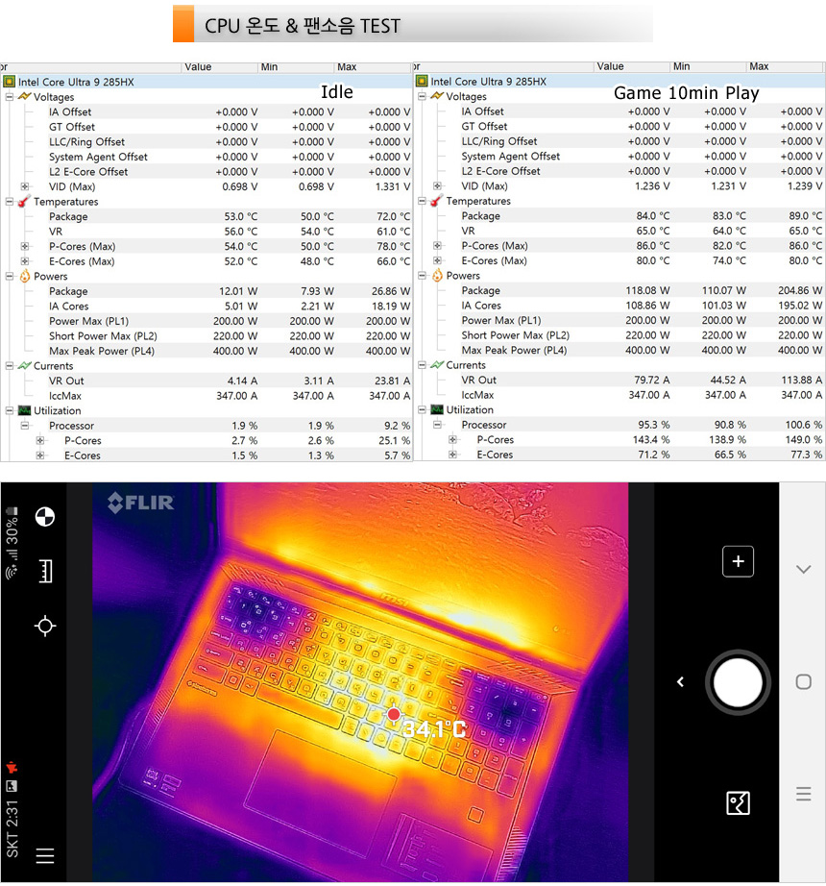Collapse Powers section in the Game panel
Image resolution: width=826 pixels, height=886 pixels.
(x=422, y=276)
